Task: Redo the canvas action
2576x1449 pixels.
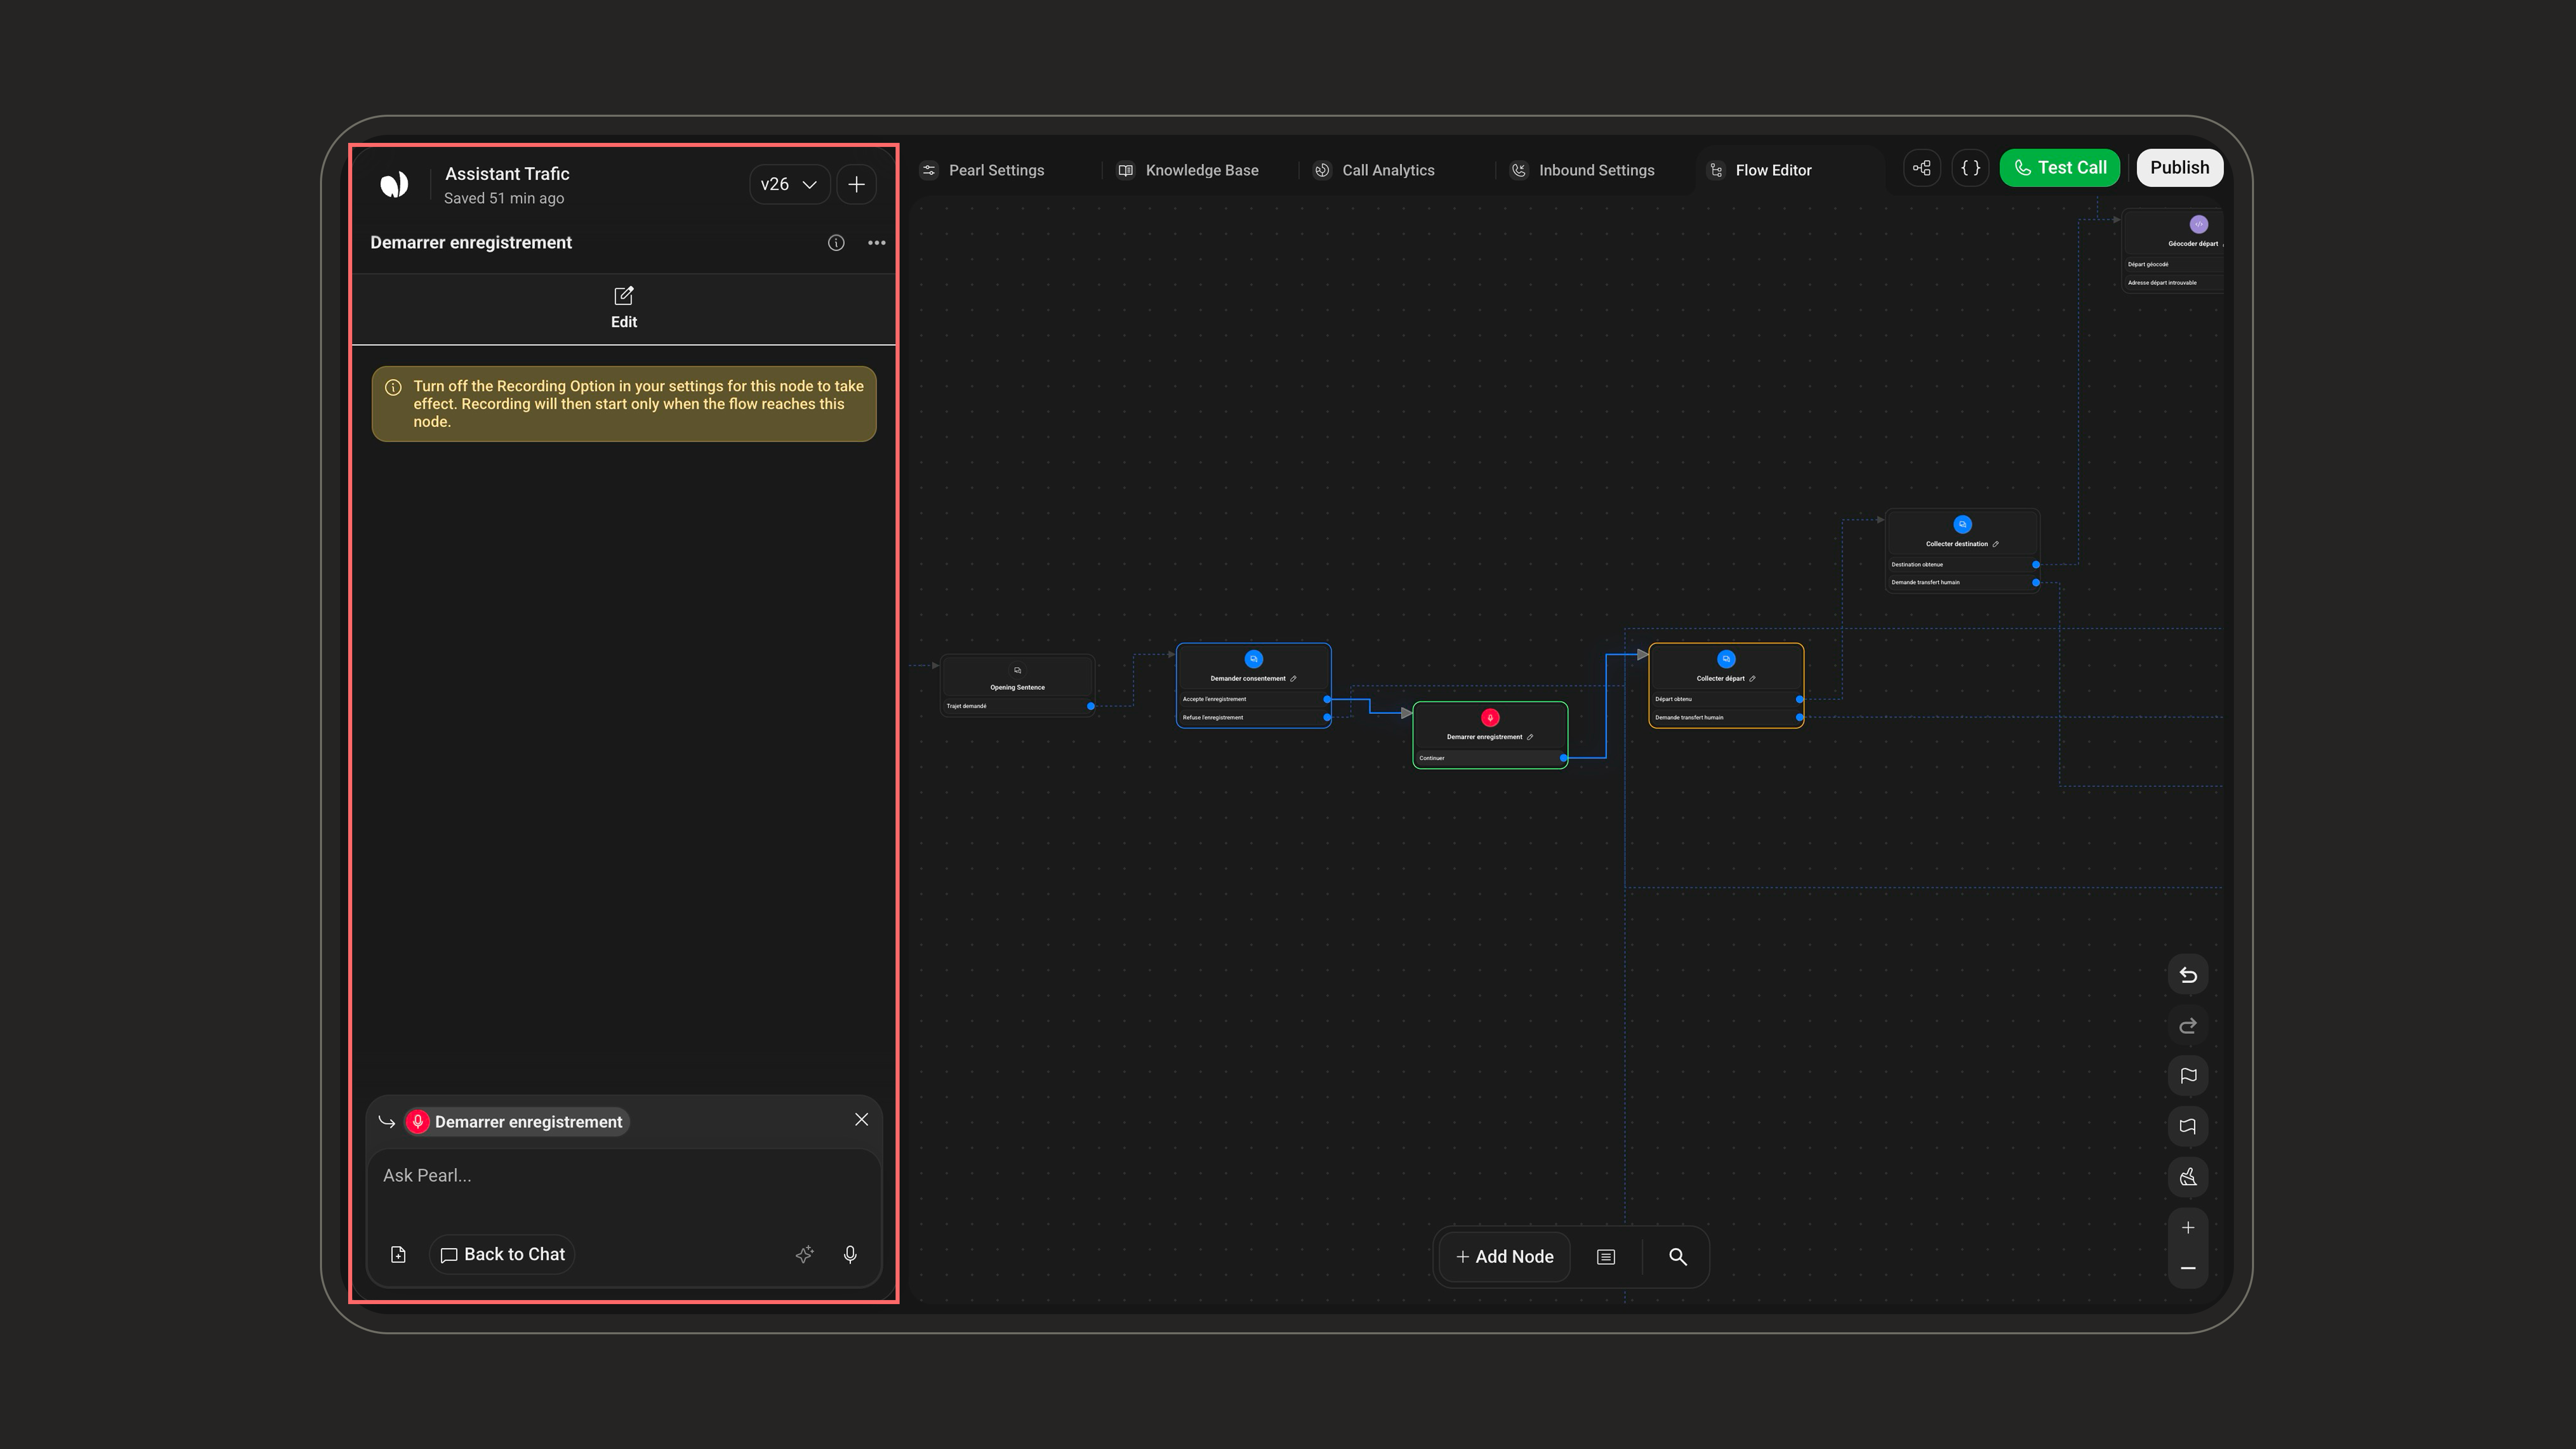Action: coord(2188,1026)
